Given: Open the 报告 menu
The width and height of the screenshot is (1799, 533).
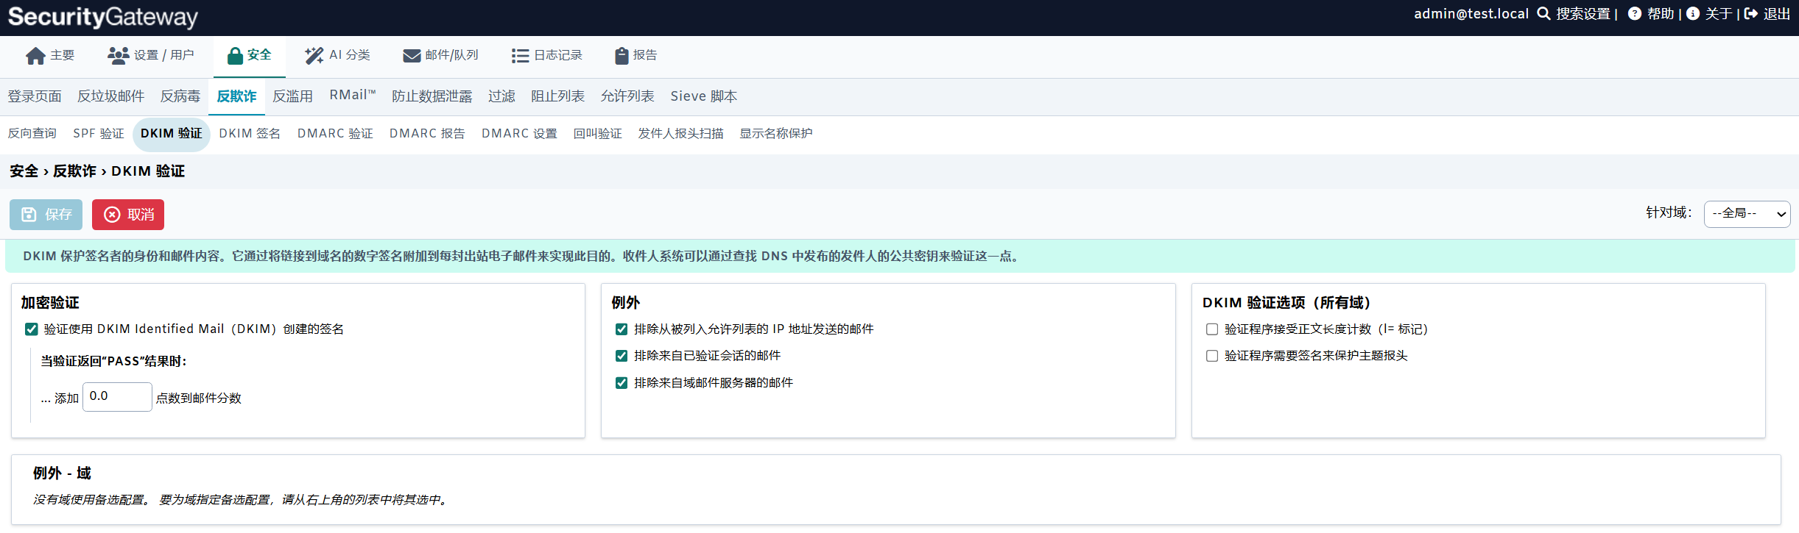Looking at the screenshot, I should click(636, 56).
